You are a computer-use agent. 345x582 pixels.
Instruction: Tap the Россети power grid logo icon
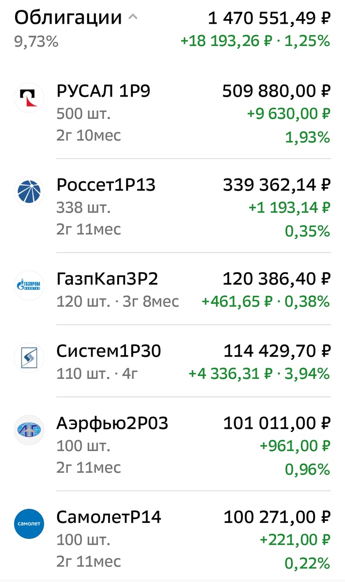point(29,192)
